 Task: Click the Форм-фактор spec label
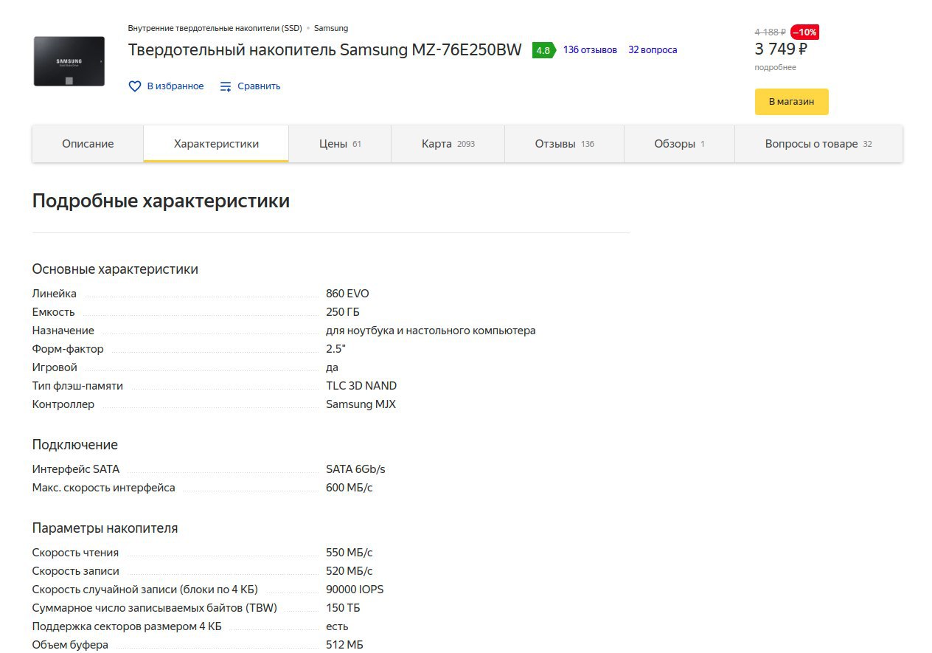pos(68,349)
